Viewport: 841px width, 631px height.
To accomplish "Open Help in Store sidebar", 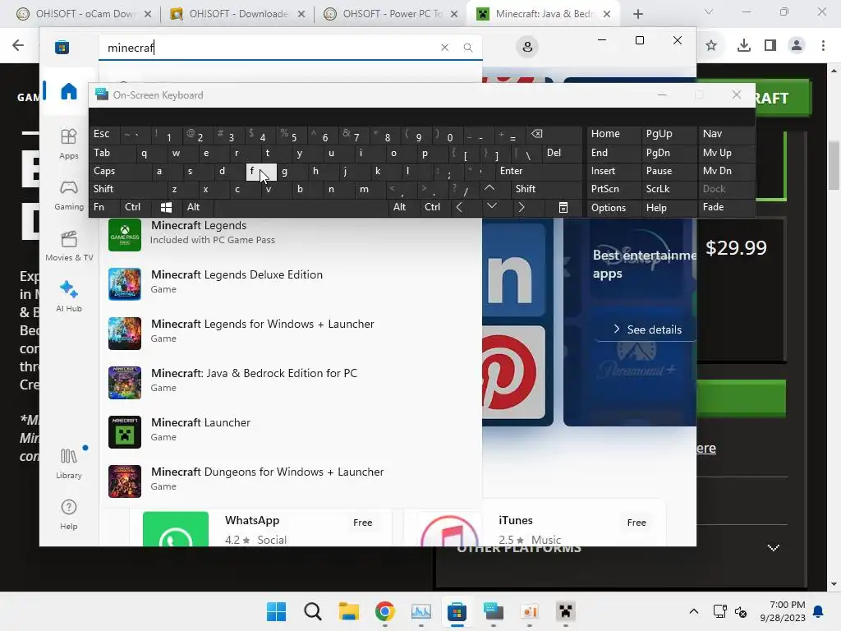I will coord(69,514).
